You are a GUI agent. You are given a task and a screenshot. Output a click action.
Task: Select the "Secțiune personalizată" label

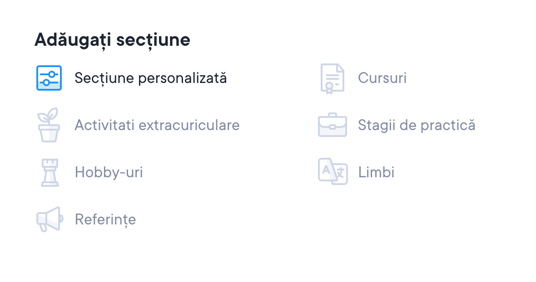coord(150,78)
